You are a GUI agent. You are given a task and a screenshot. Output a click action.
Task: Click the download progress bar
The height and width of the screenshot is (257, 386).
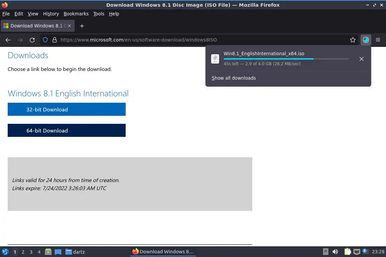[x=286, y=59]
